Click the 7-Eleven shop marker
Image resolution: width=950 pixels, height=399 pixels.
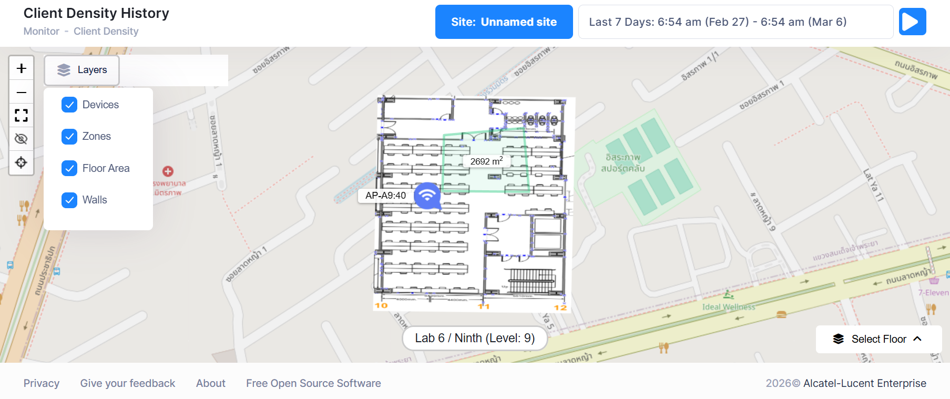934,281
